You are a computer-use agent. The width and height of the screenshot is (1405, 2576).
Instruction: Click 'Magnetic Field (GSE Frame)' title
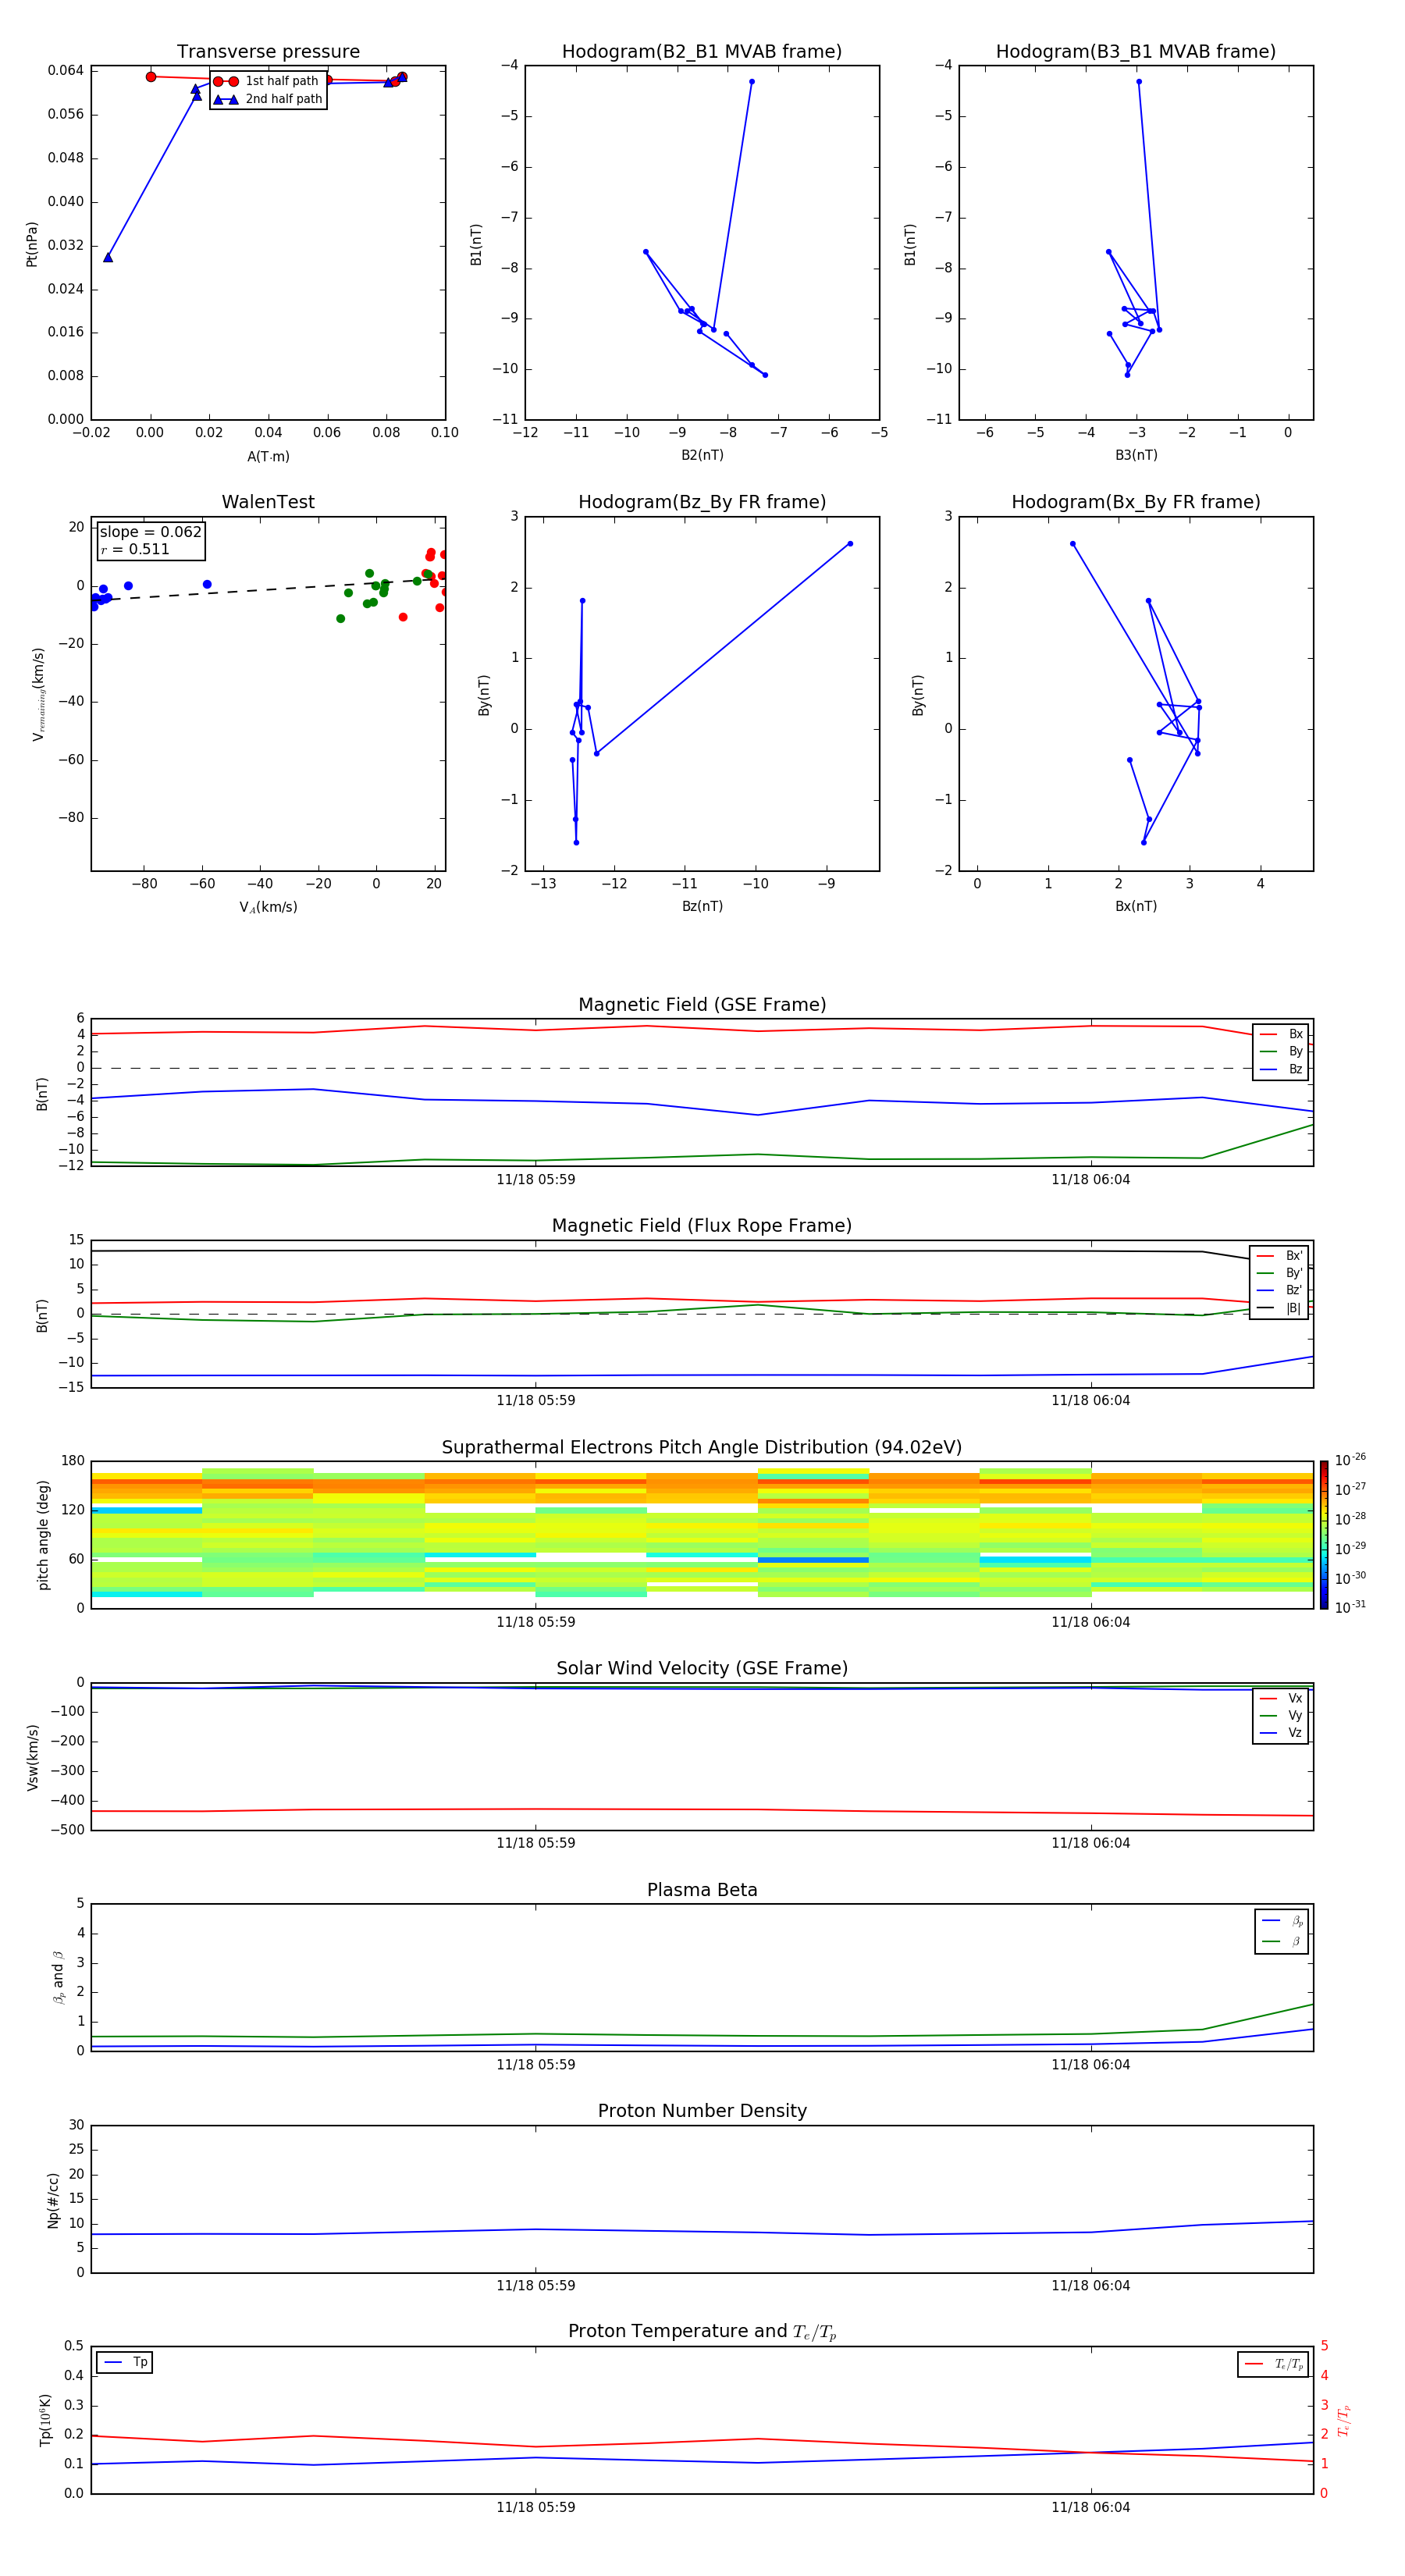pyautogui.click(x=702, y=1005)
